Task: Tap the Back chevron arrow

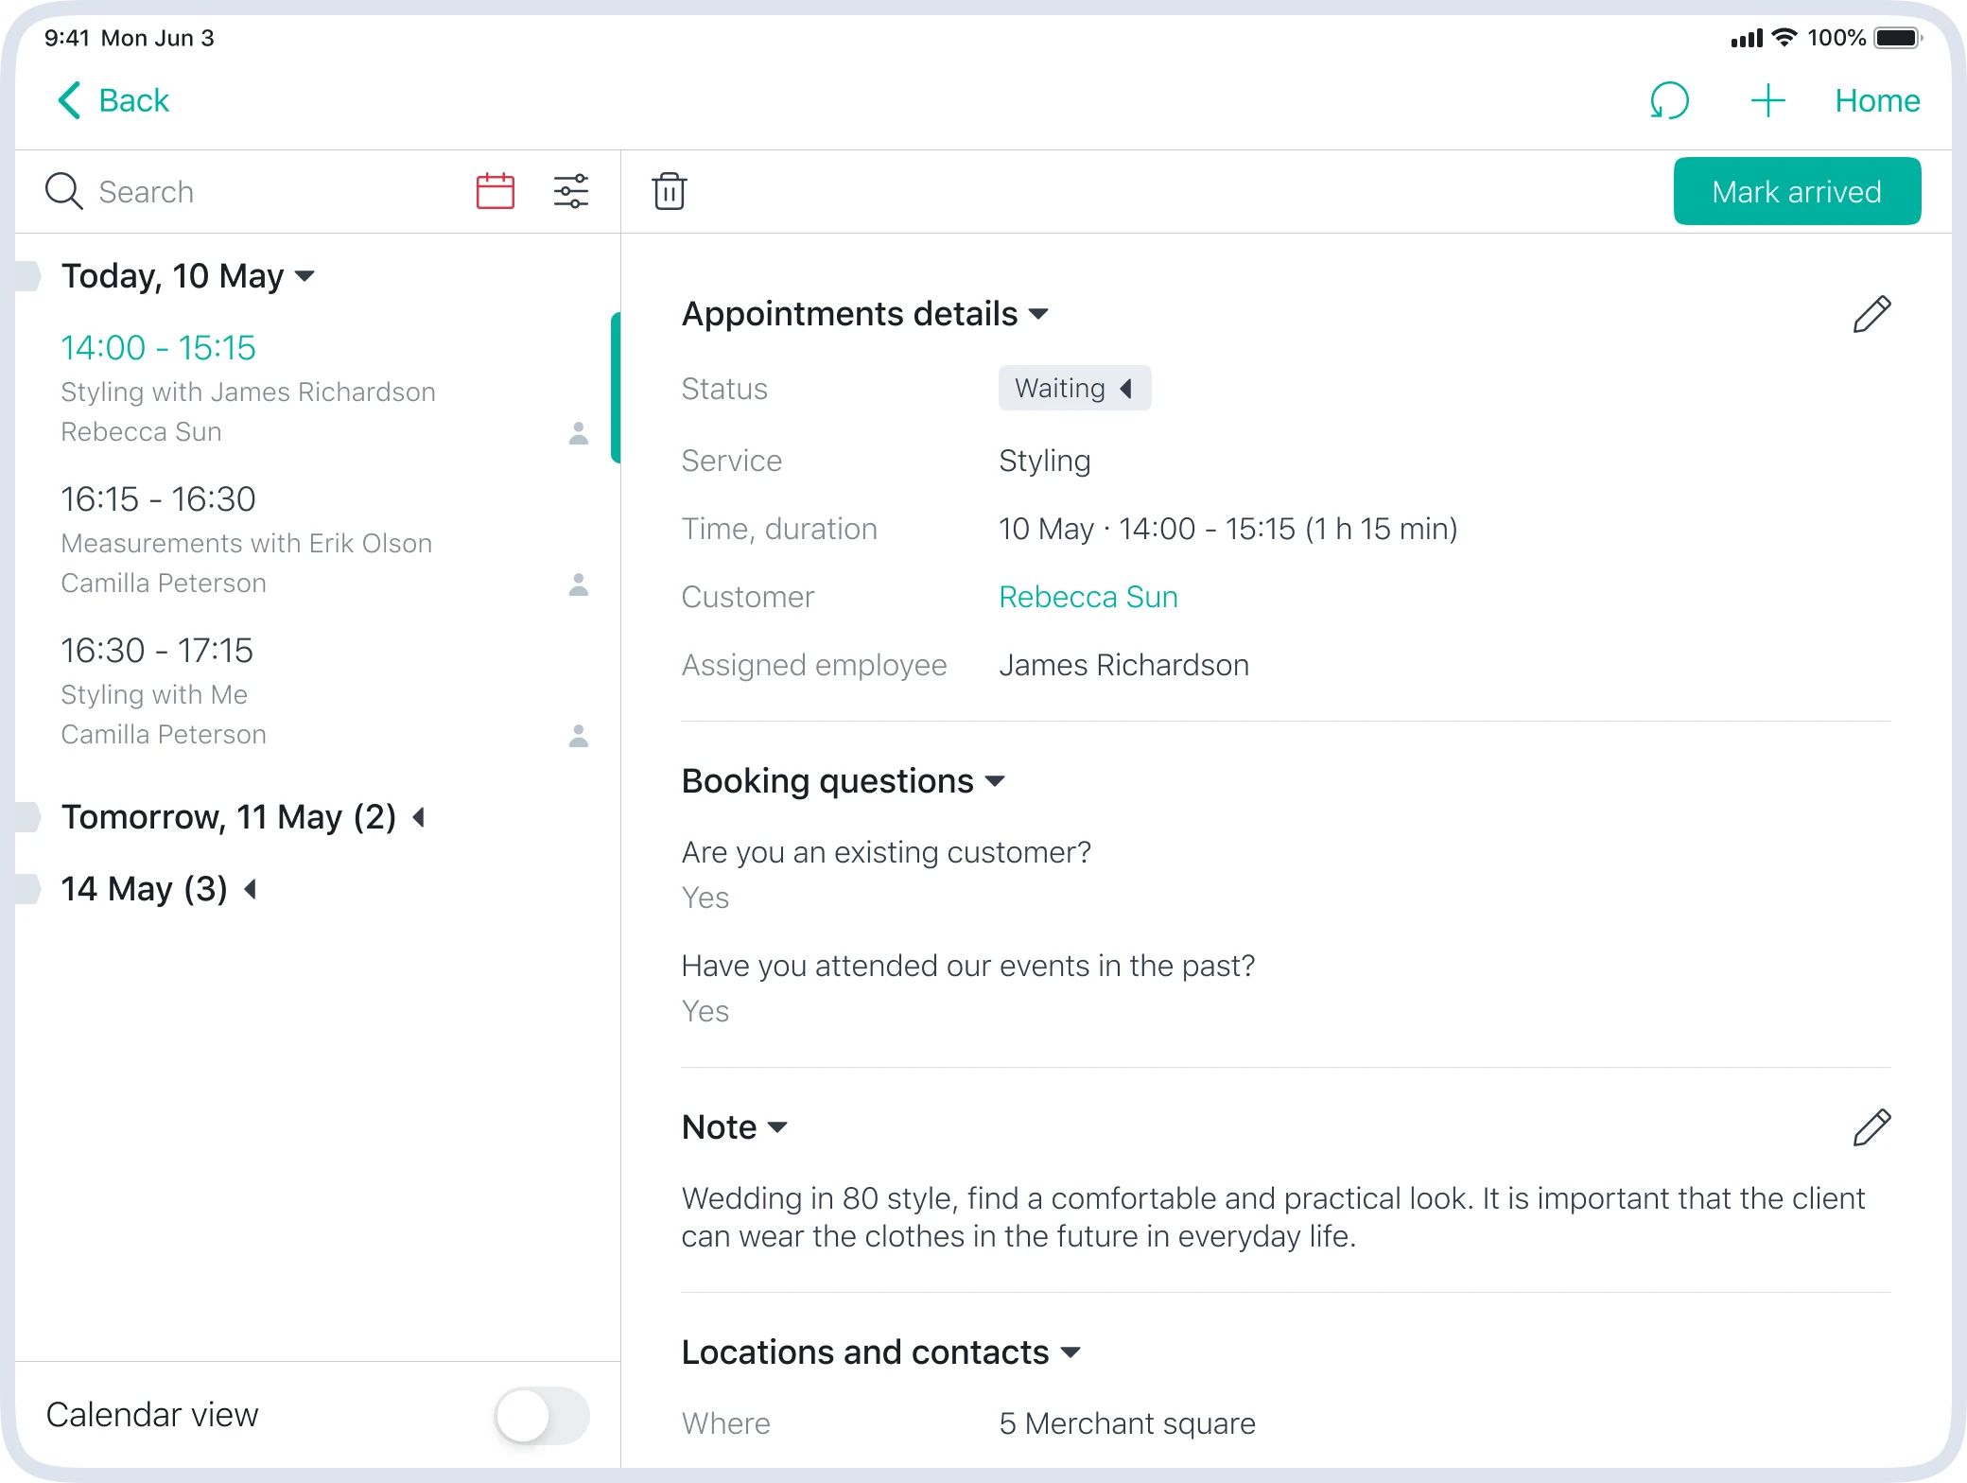Action: [69, 100]
